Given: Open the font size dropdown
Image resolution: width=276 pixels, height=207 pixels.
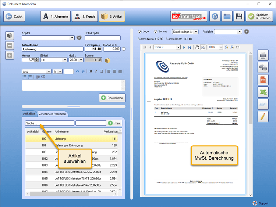Looking at the screenshot, I should (60, 72).
